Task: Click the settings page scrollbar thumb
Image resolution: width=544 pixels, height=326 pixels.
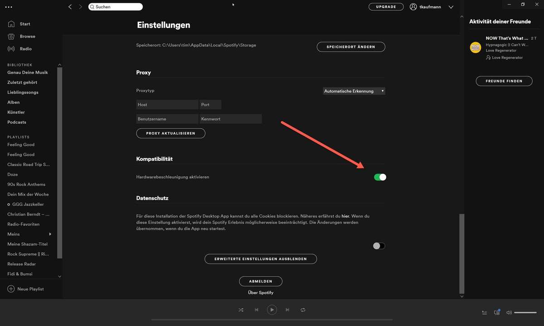Action: click(462, 254)
